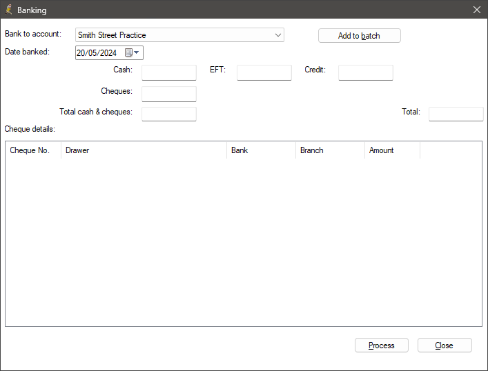Image resolution: width=488 pixels, height=371 pixels.
Task: Sort by Bank column header
Action: click(x=261, y=150)
